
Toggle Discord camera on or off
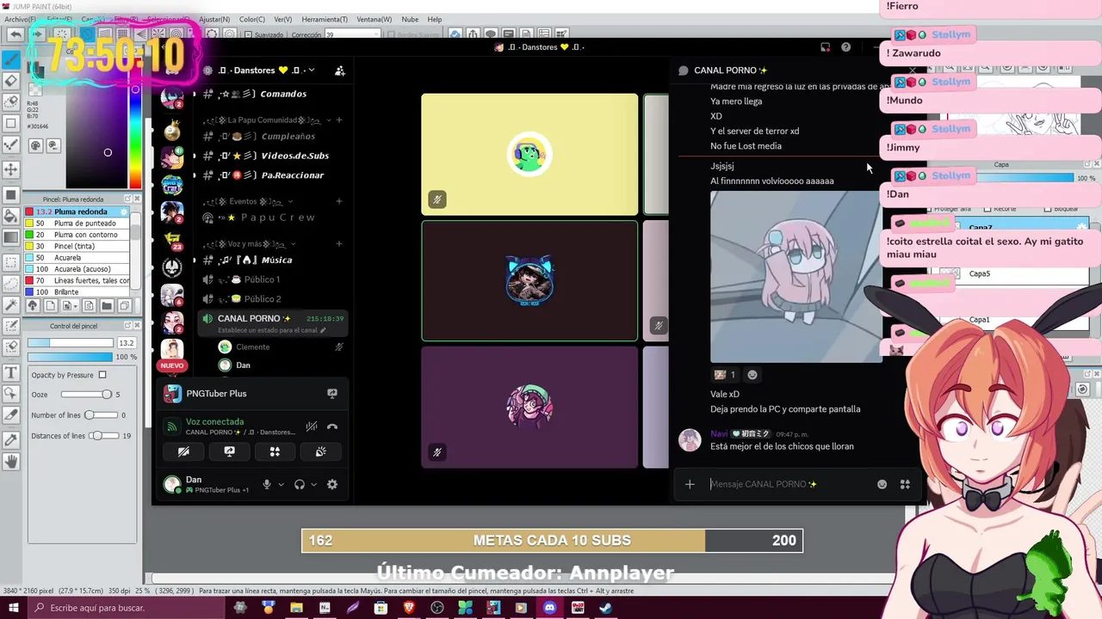pyautogui.click(x=183, y=451)
